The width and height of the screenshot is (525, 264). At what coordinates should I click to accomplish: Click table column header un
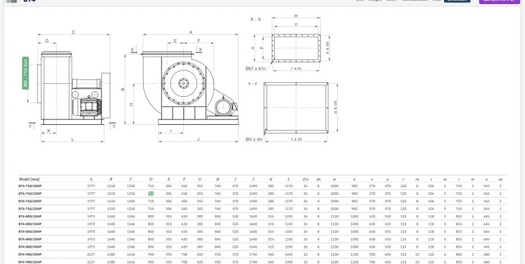pyautogui.click(x=501, y=179)
